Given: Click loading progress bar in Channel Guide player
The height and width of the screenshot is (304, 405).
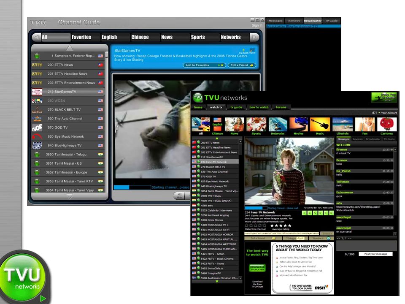Looking at the screenshot, I should (x=132, y=187).
